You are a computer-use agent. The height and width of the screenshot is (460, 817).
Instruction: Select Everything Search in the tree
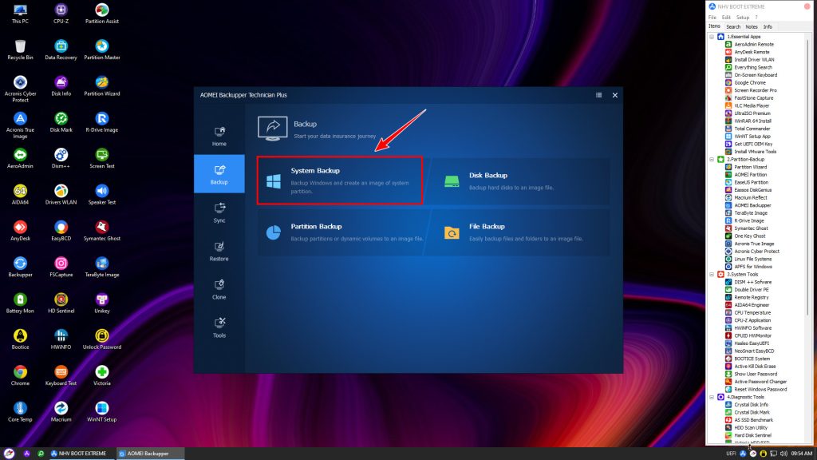click(x=753, y=67)
